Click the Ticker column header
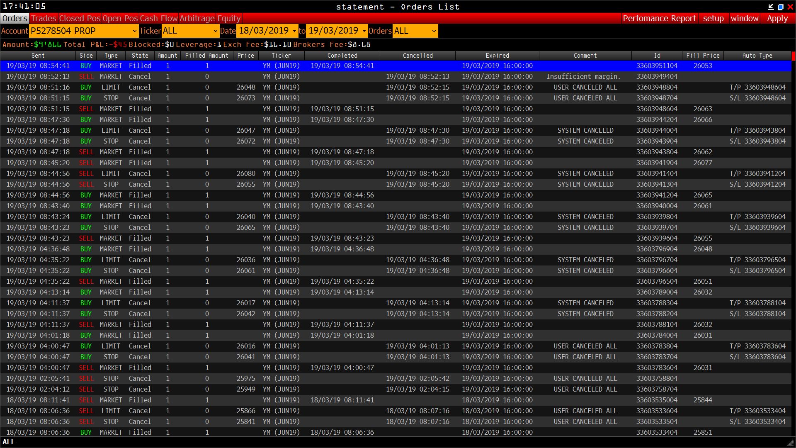Image resolution: width=796 pixels, height=448 pixels. (x=282, y=56)
